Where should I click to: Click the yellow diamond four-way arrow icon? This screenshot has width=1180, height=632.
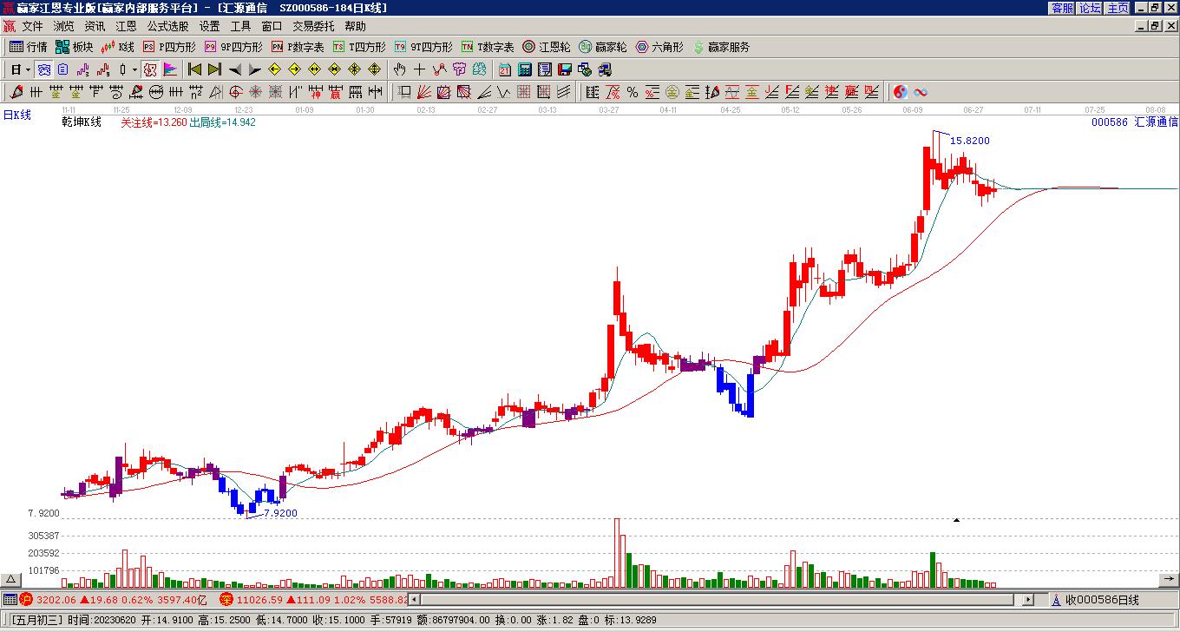[x=374, y=69]
